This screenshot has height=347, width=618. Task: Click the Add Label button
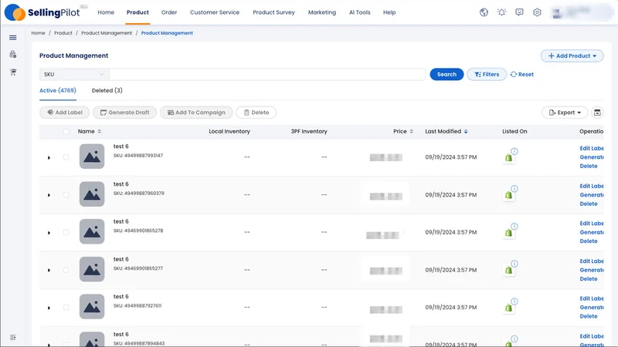tap(65, 113)
